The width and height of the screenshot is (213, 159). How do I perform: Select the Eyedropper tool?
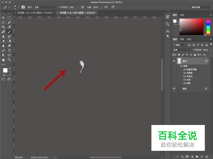click(9, 27)
